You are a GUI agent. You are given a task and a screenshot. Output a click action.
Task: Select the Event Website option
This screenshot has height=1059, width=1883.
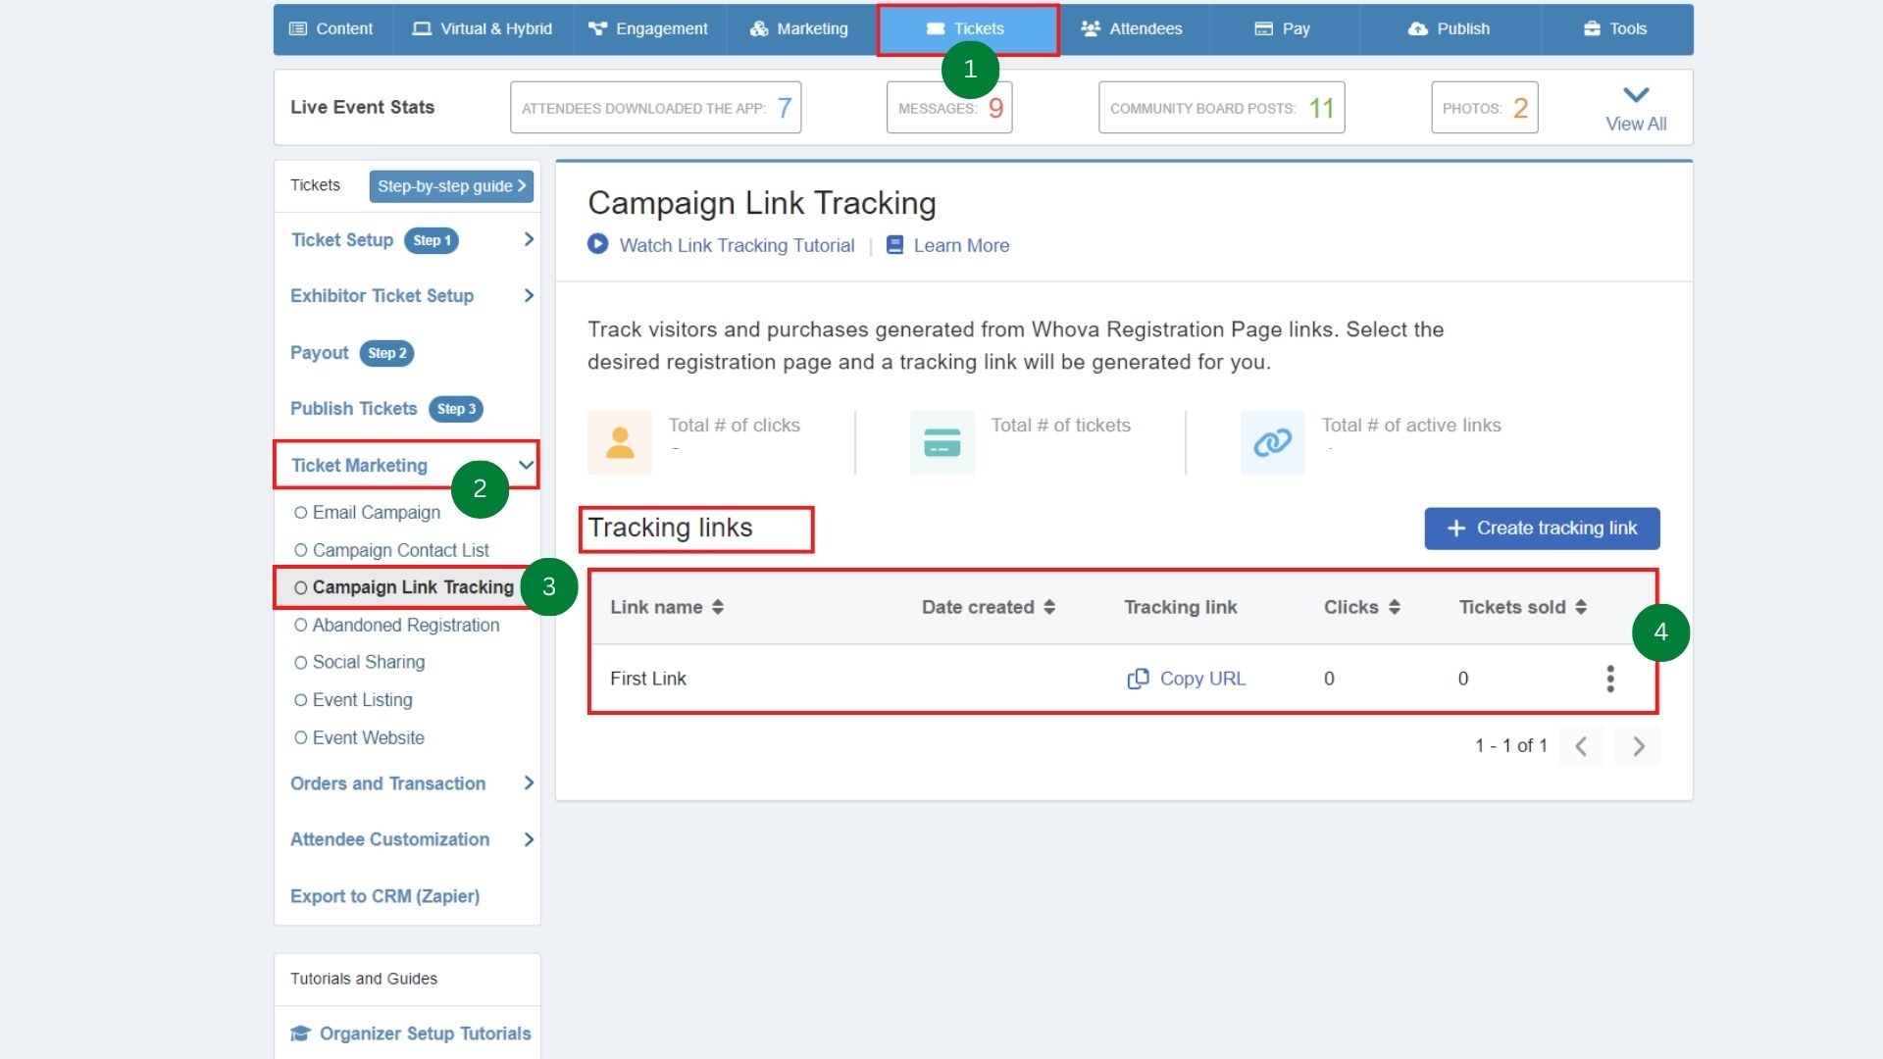[367, 737]
